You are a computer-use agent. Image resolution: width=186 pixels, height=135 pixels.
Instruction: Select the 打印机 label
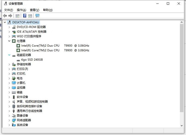(21, 74)
